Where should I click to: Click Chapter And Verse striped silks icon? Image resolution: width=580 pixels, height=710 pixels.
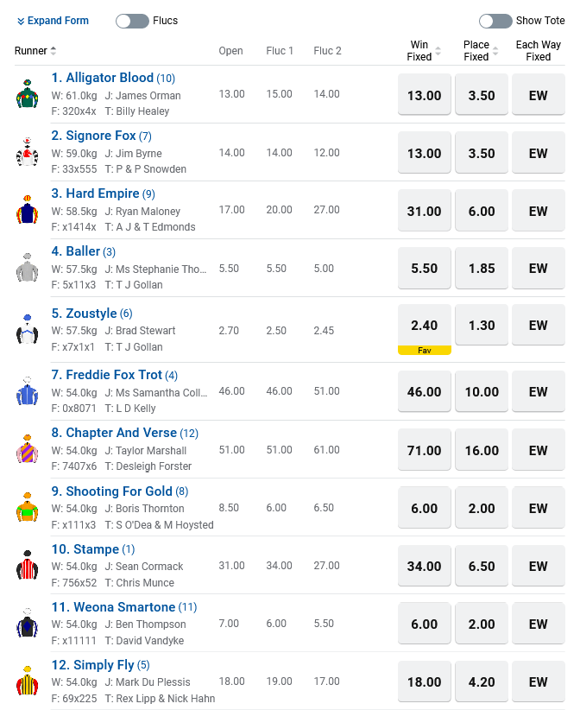click(x=28, y=450)
